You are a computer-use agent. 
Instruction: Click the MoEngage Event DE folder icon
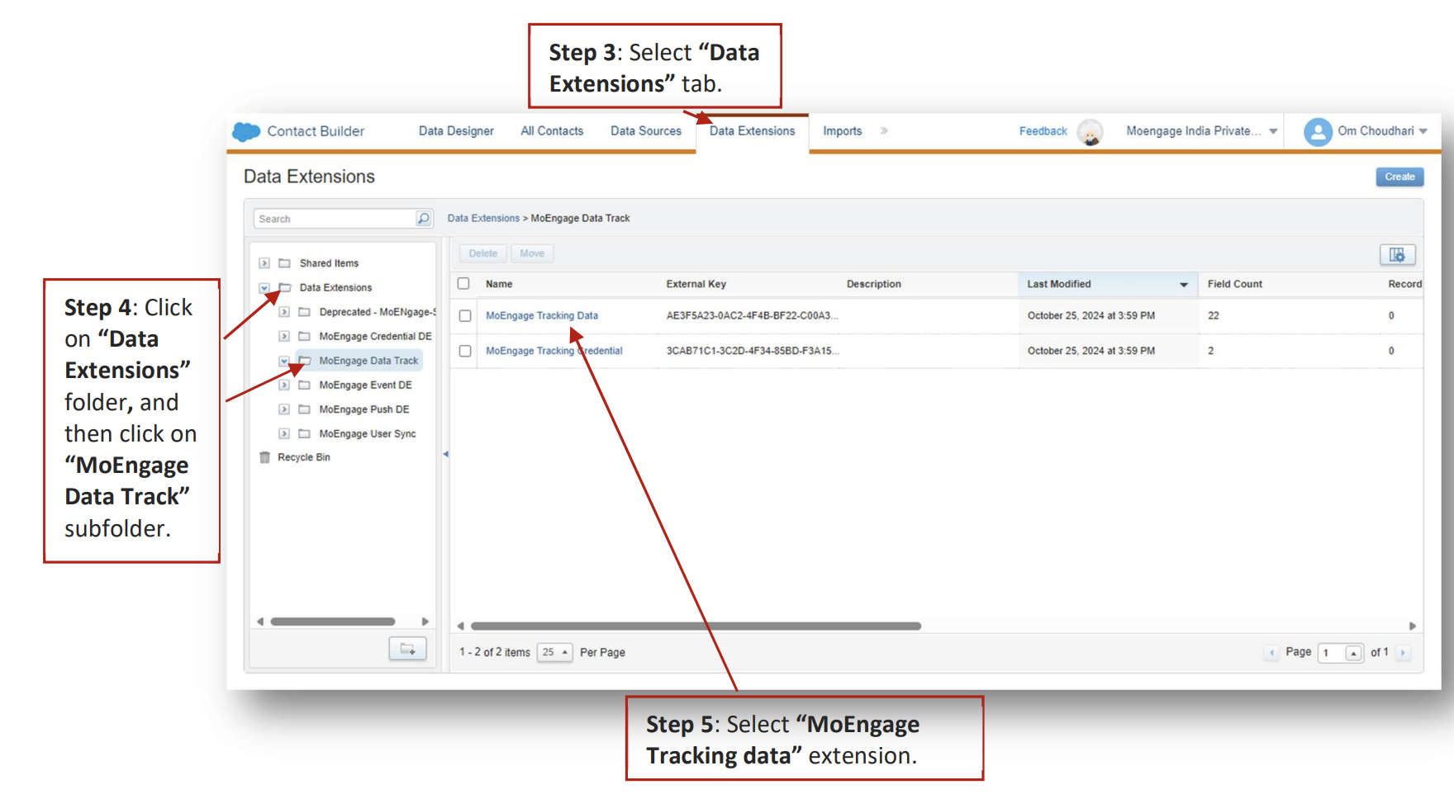point(304,385)
